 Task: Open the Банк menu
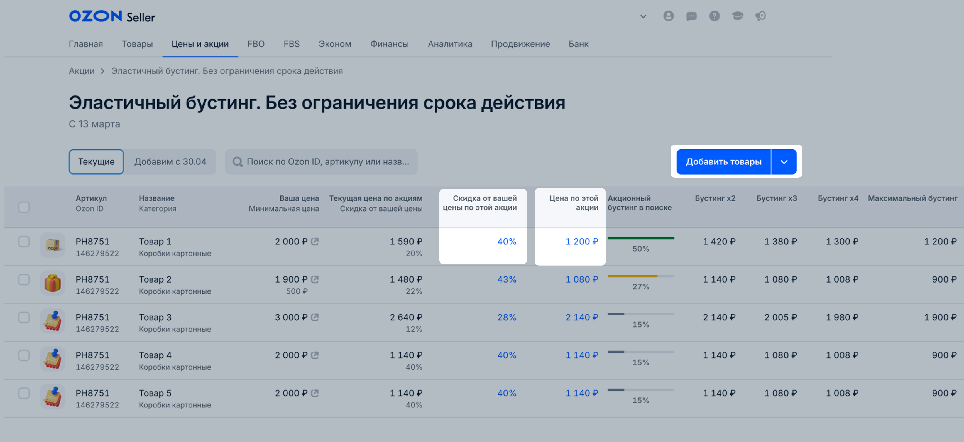(x=579, y=44)
